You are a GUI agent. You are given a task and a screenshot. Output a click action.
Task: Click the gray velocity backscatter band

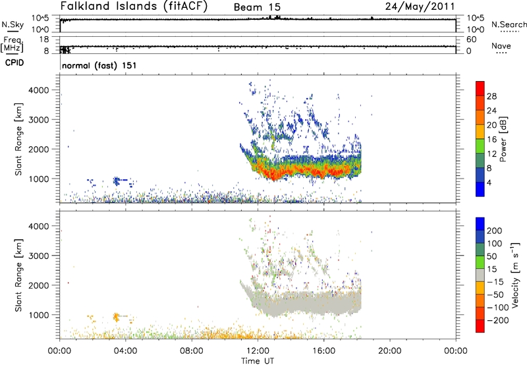[x=302, y=302]
